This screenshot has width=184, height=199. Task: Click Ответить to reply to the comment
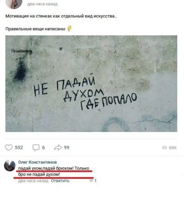coord(60,181)
